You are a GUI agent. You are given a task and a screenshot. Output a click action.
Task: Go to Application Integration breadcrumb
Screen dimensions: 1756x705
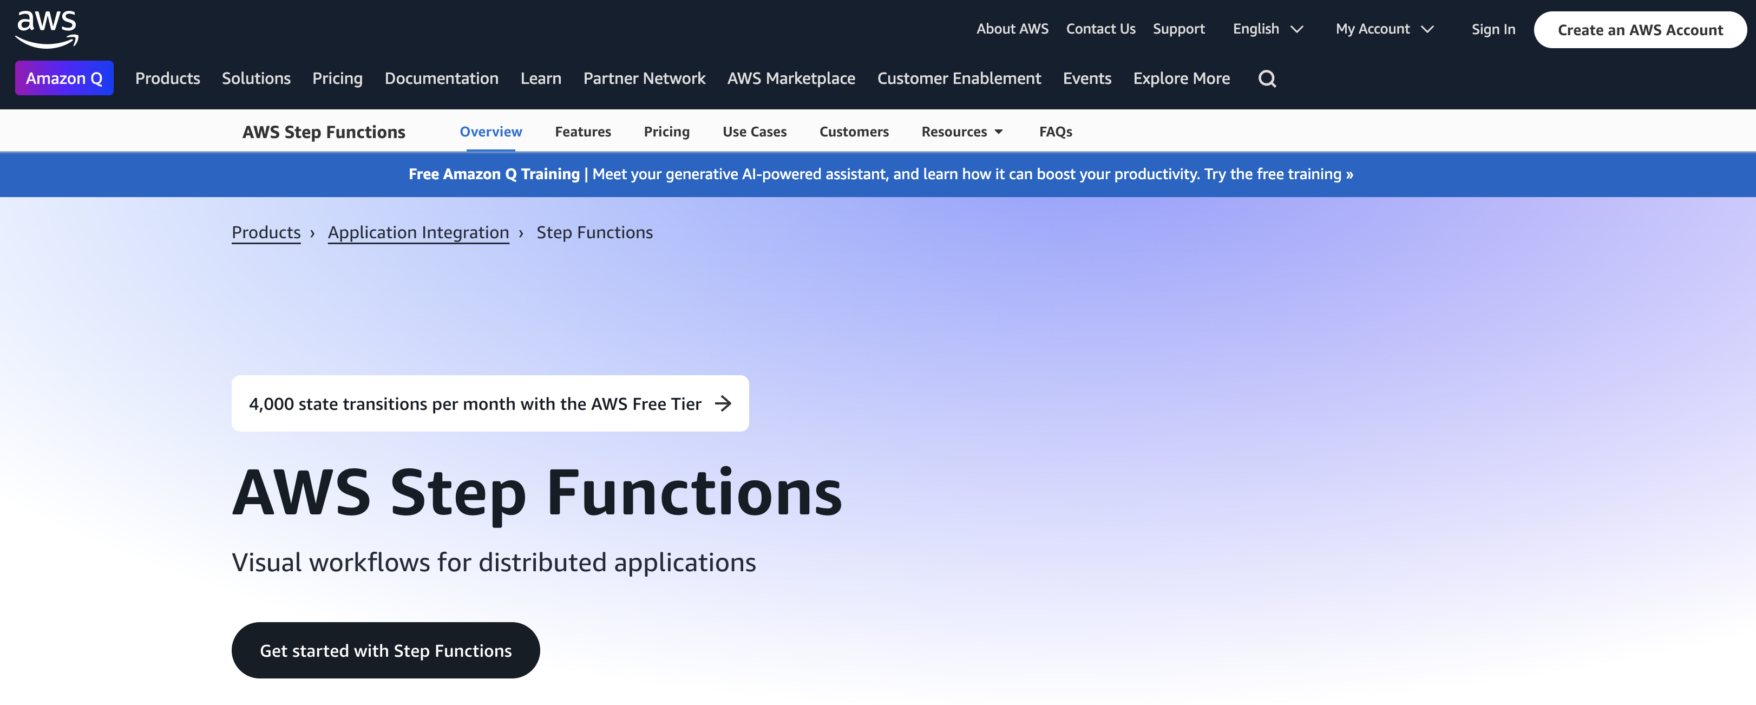point(418,232)
